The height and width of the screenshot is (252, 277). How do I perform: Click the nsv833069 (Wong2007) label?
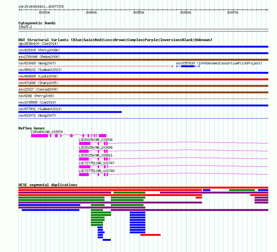pyautogui.click(x=37, y=63)
